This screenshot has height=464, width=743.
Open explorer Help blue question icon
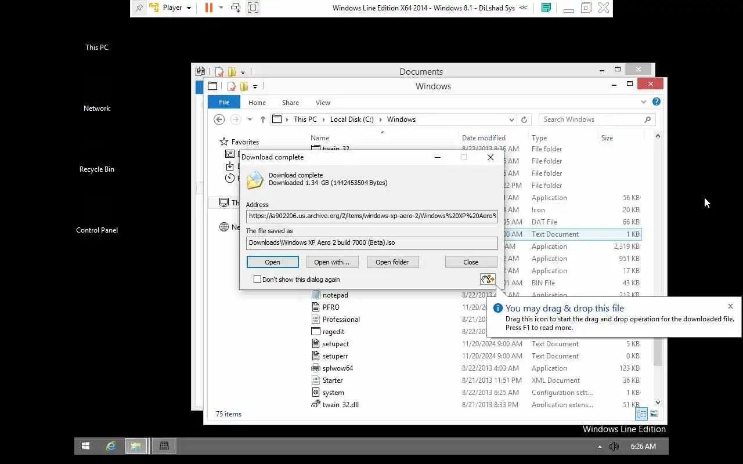coord(657,101)
